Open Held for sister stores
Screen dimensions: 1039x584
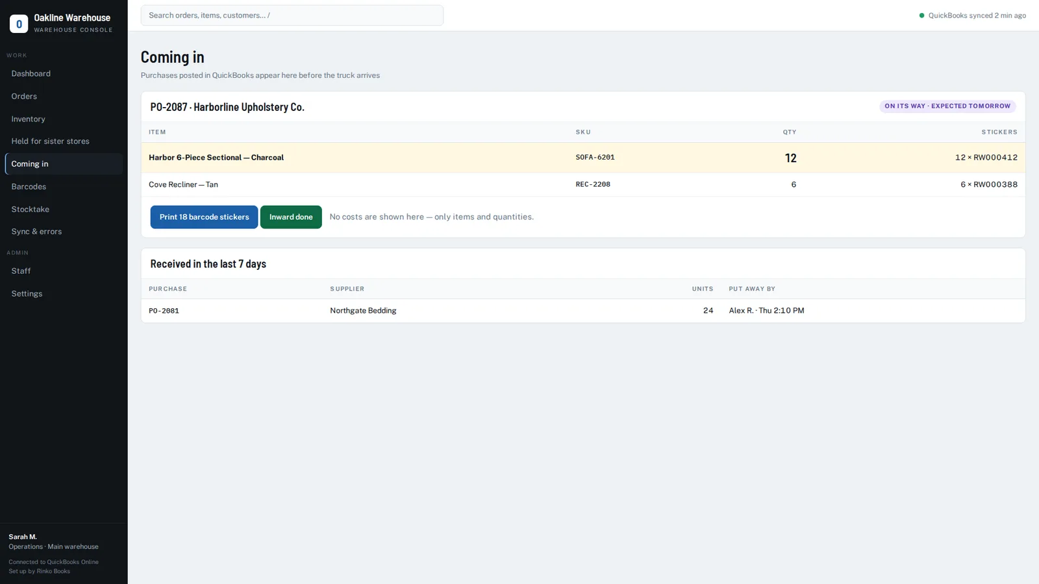[64, 141]
